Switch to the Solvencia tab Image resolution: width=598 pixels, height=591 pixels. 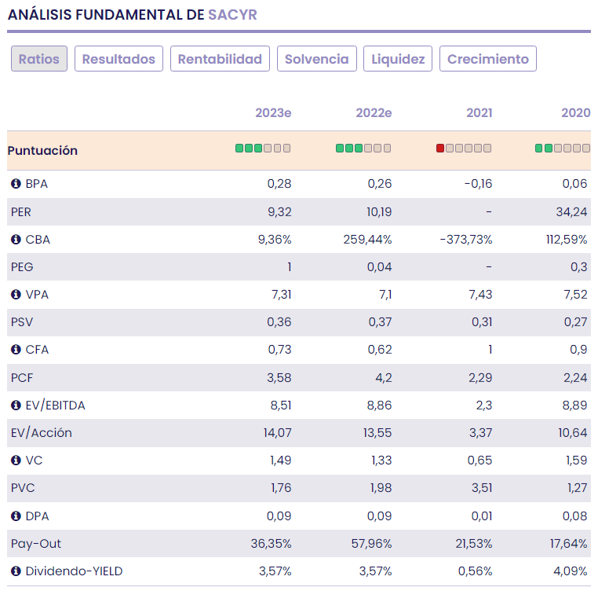[x=316, y=59]
